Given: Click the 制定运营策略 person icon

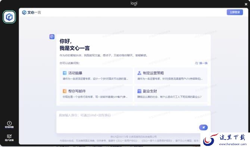Looking at the screenshot, I should (x=139, y=73).
